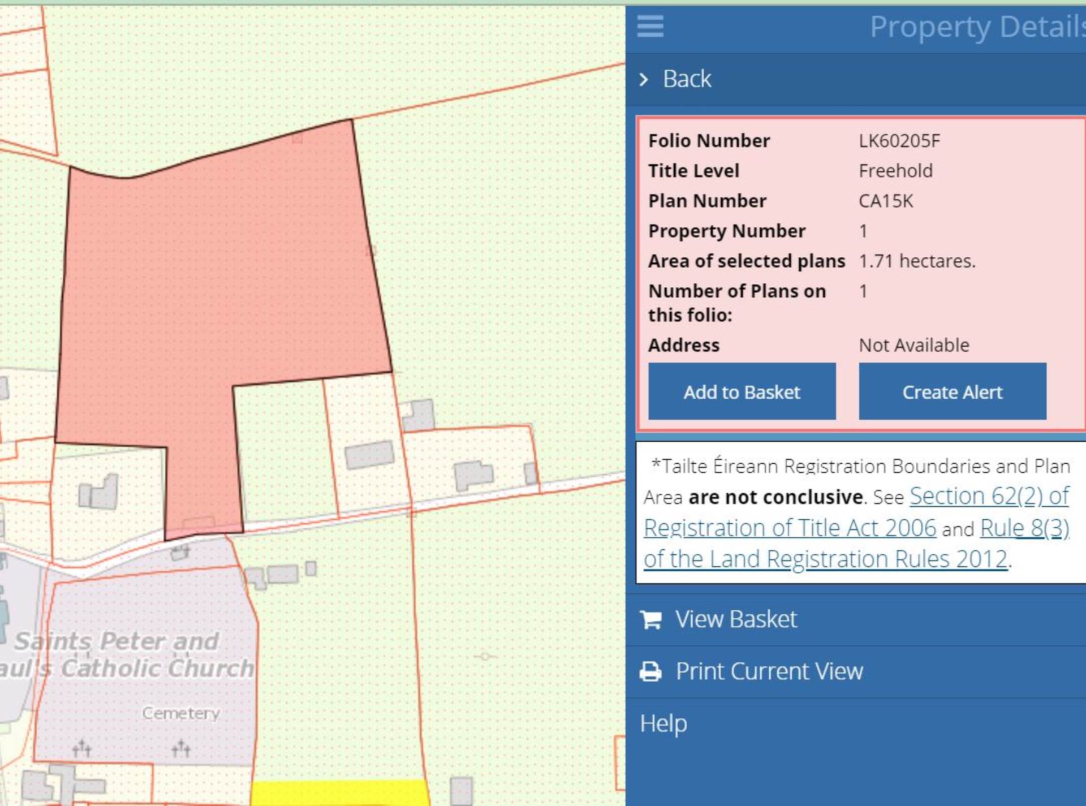Click plan number CA15K value
The image size is (1086, 806).
886,201
